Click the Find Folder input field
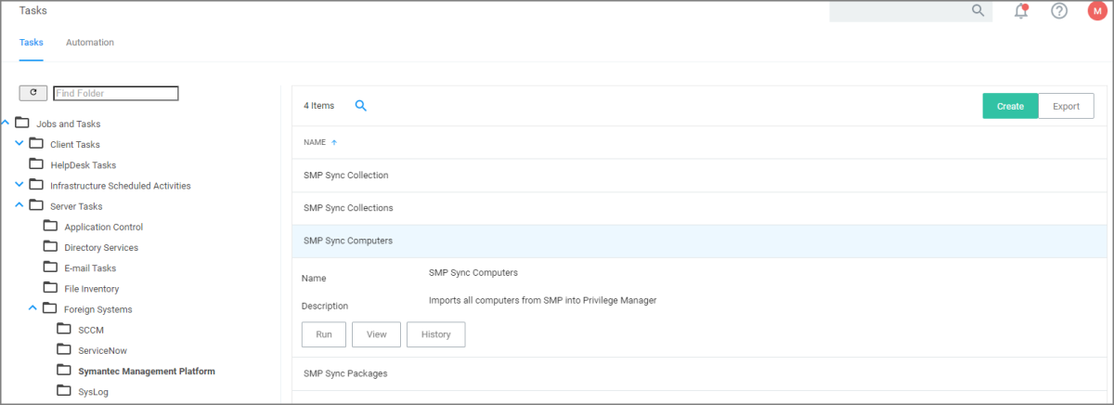This screenshot has width=1114, height=405. coord(115,93)
